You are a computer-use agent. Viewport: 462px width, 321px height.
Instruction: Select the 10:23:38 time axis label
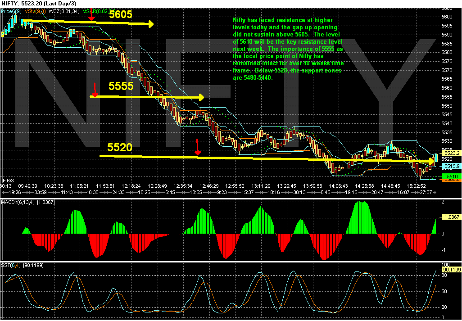click(x=54, y=186)
